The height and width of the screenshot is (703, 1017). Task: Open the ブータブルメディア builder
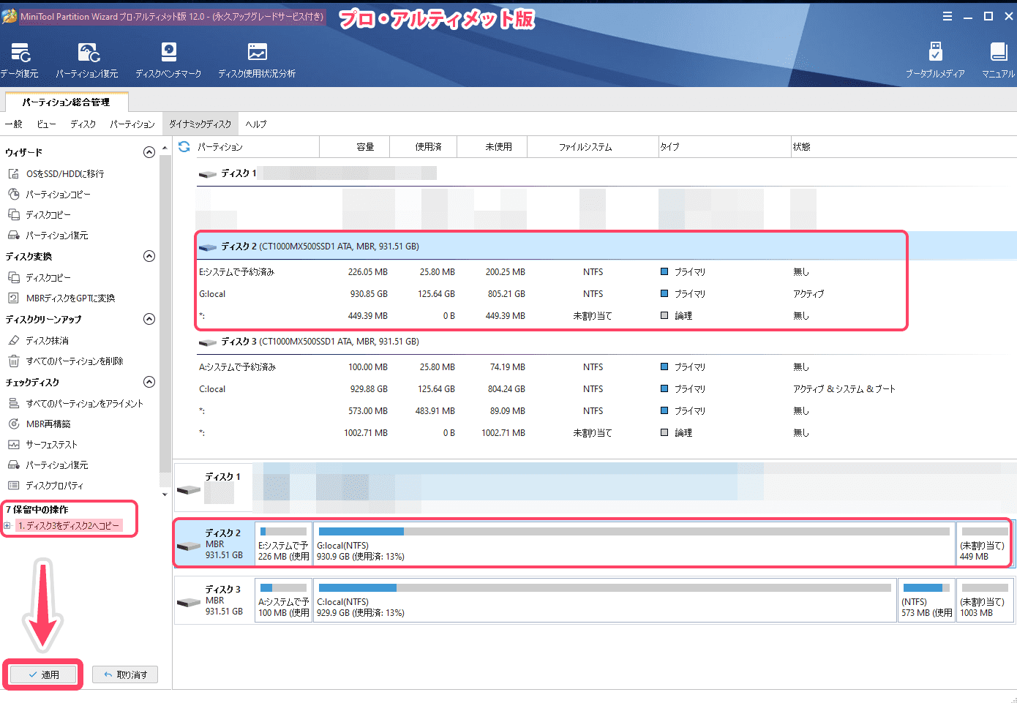tap(935, 59)
